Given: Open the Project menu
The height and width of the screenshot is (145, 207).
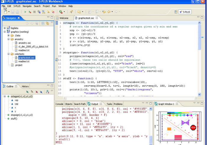Looking at the screenshot, I should [x=46, y=6].
